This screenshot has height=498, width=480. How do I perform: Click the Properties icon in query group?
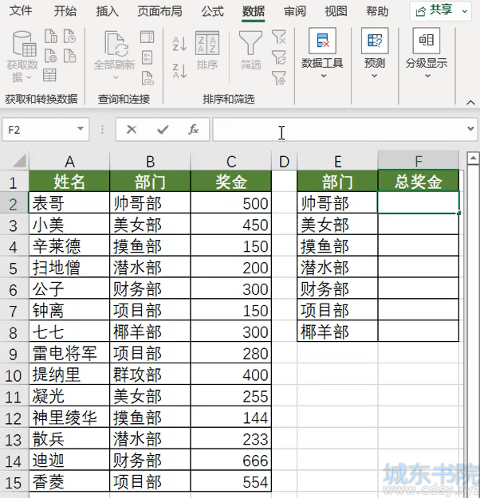tap(148, 58)
